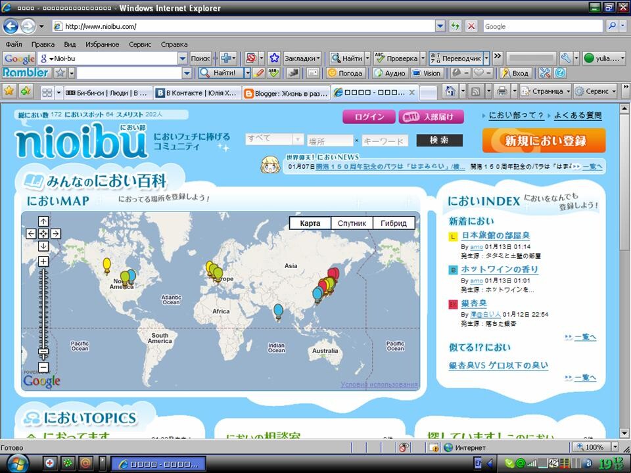Click the Rambler spell check icon
Viewport: 631px width, 473px height.
(x=273, y=73)
